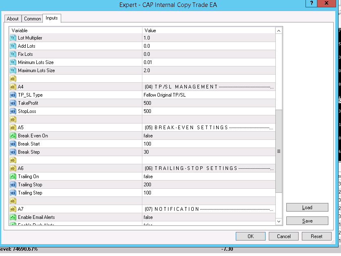The height and width of the screenshot is (256, 341).
Task: Click the Break Start integer icon
Action: [x=13, y=144]
